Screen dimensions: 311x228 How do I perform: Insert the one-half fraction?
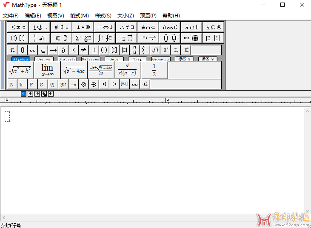point(154,70)
